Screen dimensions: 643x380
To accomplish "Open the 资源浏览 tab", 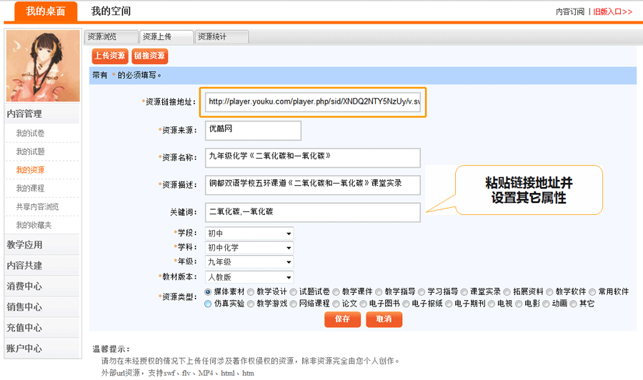I will coord(111,37).
